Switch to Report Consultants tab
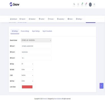The height and width of the screenshot is (102, 105). click(x=47, y=31)
